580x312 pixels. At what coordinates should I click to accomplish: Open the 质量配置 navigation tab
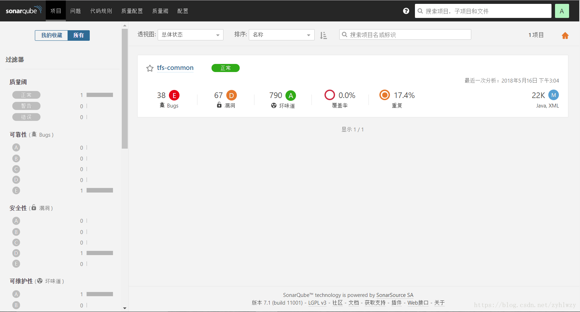coord(132,11)
